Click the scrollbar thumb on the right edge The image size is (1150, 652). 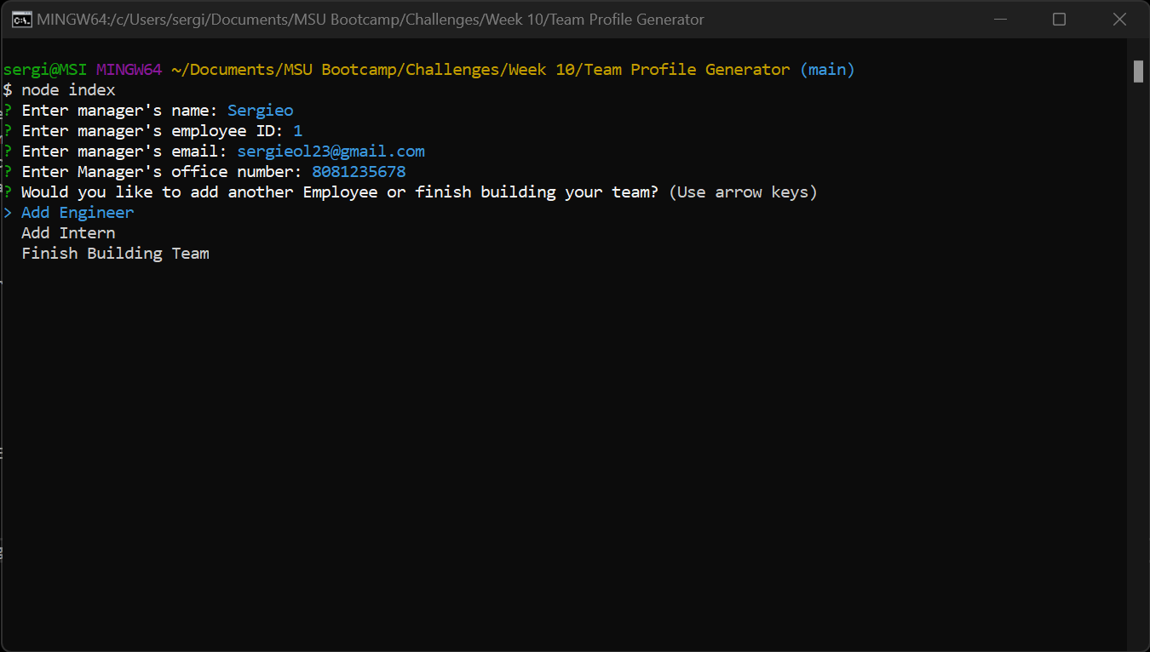point(1139,71)
